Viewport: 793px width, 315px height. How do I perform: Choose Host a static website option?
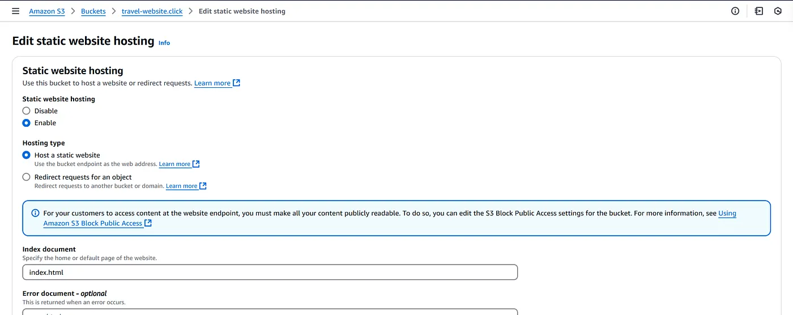coord(26,155)
